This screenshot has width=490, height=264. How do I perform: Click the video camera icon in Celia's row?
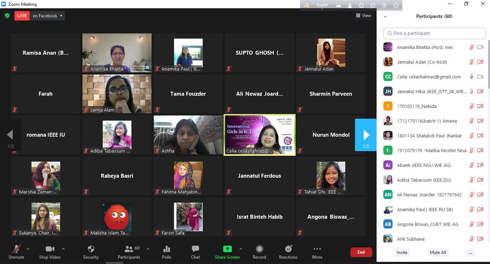point(480,77)
